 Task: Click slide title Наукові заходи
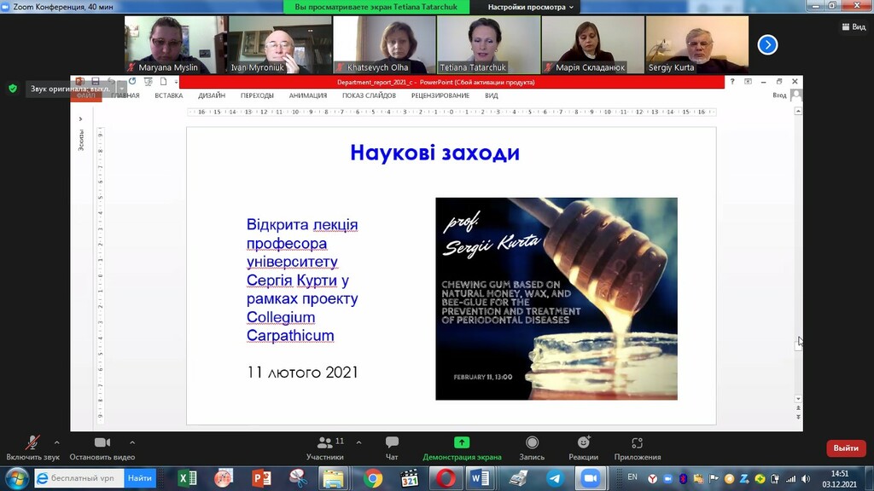tap(434, 153)
